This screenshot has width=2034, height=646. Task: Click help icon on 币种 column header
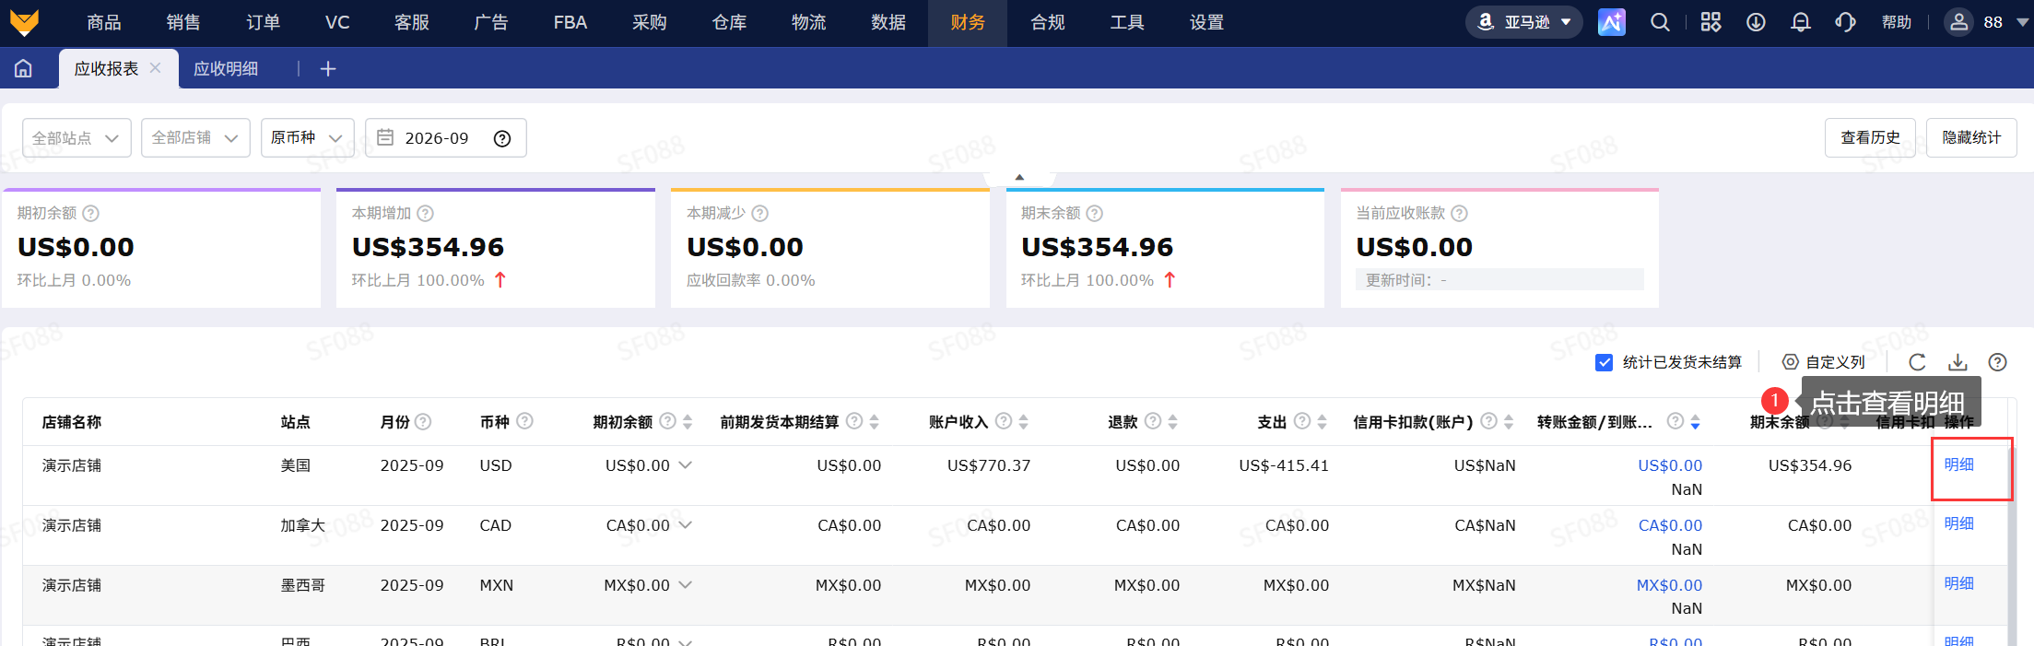point(524,421)
